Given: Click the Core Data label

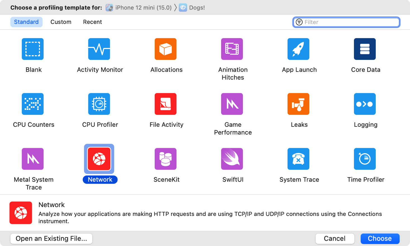Looking at the screenshot, I should 366,70.
